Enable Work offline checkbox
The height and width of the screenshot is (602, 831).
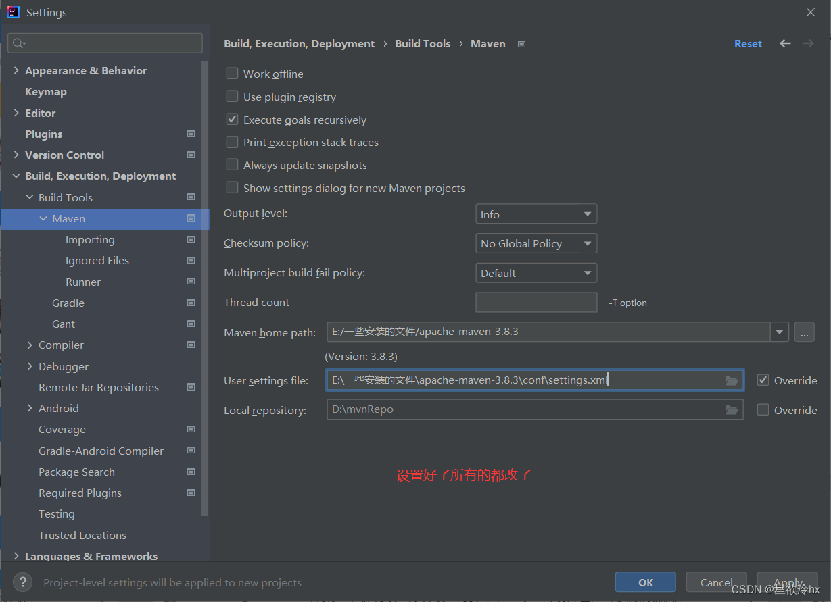pos(232,74)
